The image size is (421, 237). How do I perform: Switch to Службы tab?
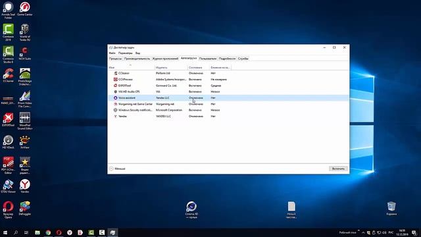tap(243, 59)
